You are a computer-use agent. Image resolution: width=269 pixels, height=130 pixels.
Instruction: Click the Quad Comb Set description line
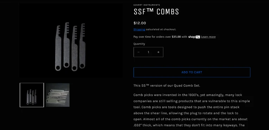[167, 86]
